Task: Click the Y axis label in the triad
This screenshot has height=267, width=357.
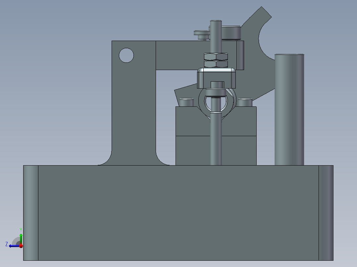Action: (x=21, y=229)
